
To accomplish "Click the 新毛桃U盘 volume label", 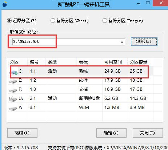I will point(89,98).
